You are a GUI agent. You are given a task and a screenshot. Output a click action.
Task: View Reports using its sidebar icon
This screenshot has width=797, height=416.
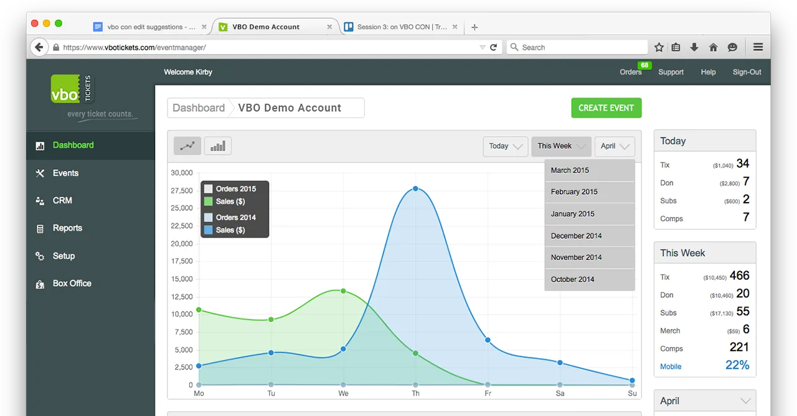point(40,228)
